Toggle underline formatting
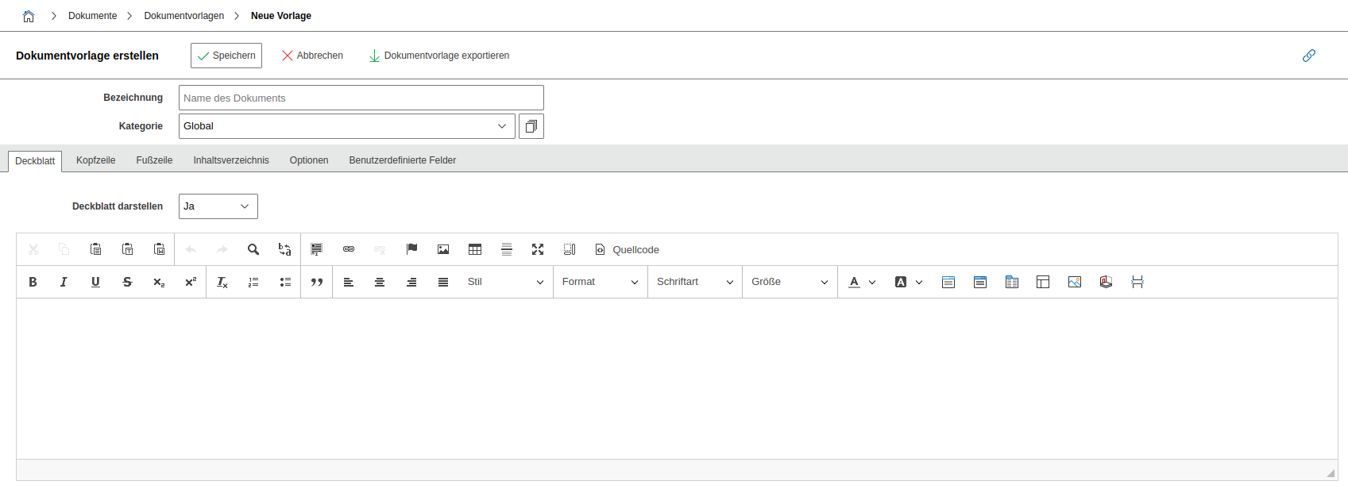This screenshot has height=489, width=1348. [x=95, y=282]
